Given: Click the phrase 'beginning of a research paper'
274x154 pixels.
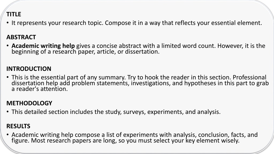Looking at the screenshot, I should click(x=53, y=52).
